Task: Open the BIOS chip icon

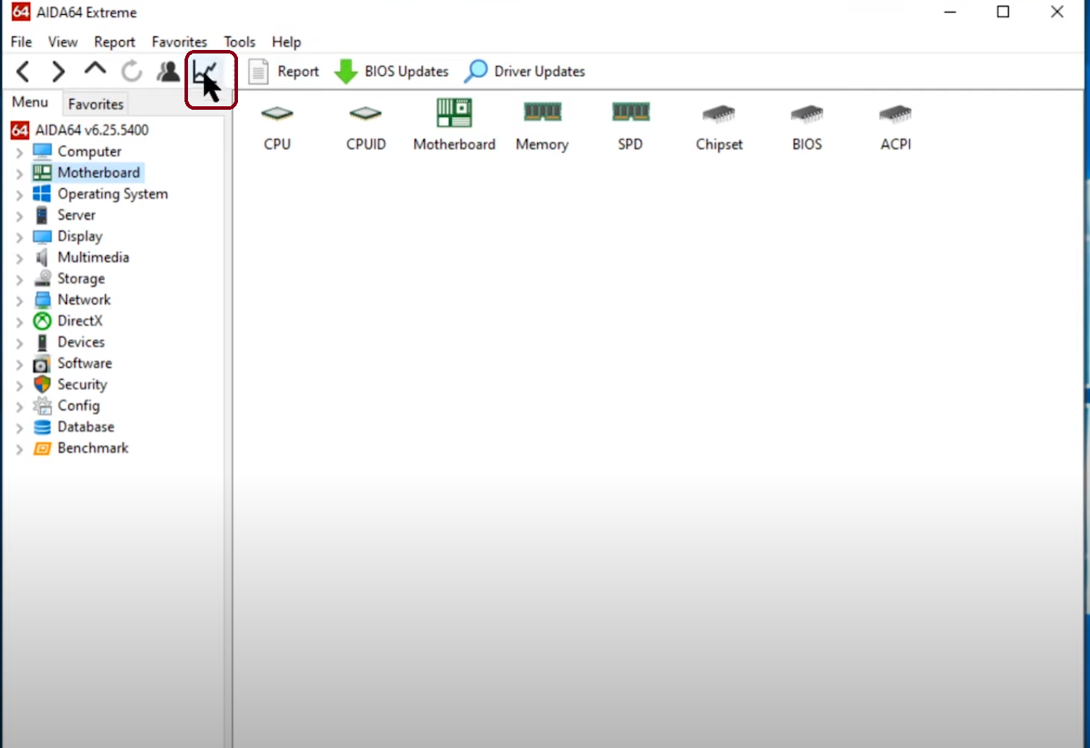Action: point(807,113)
